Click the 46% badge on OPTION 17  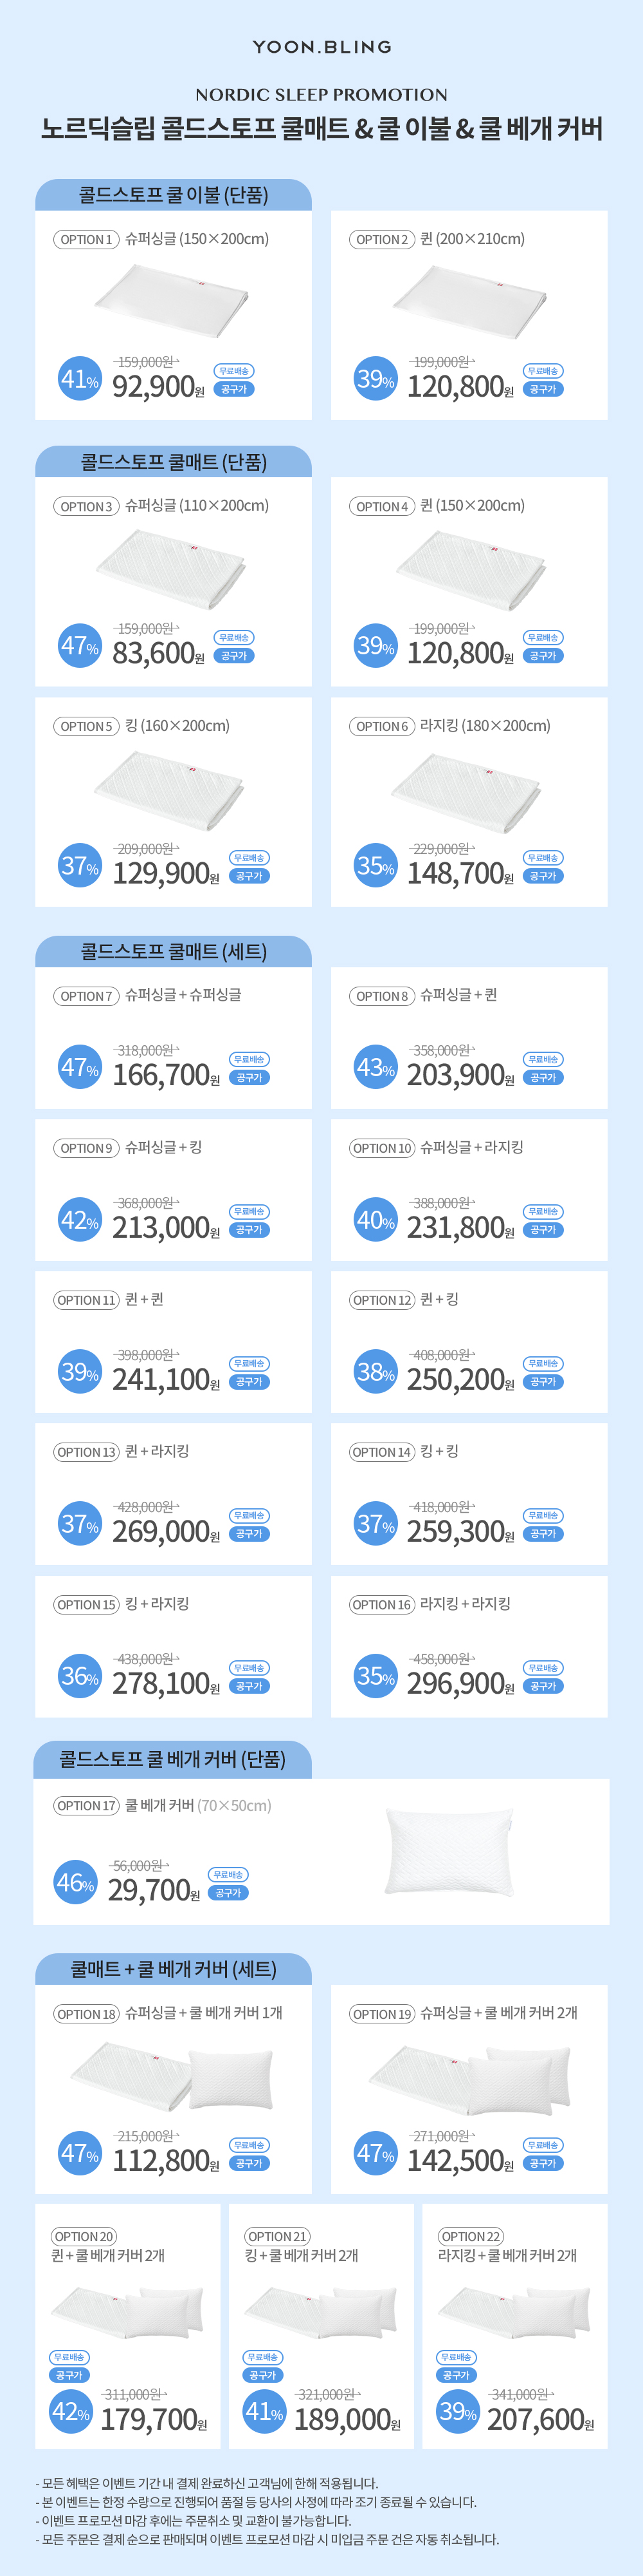(76, 1883)
